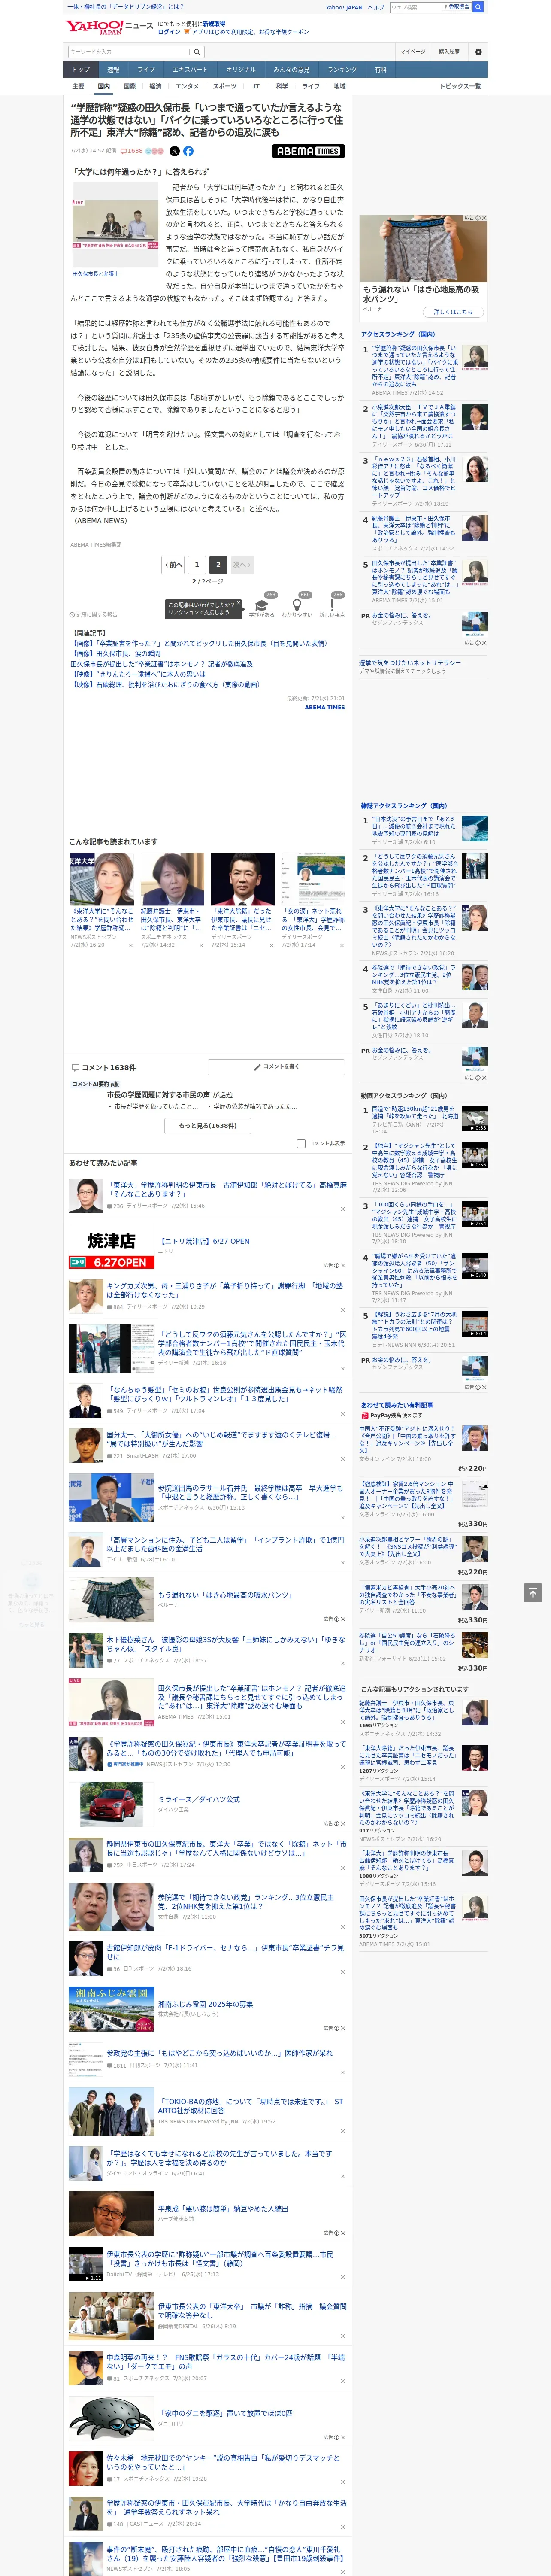Open the ABEMA TIMES logo in the article header
The image size is (551, 2576).
pyautogui.click(x=308, y=151)
